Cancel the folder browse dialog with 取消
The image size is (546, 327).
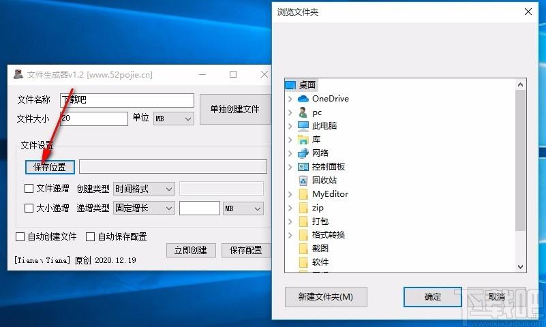coord(496,297)
